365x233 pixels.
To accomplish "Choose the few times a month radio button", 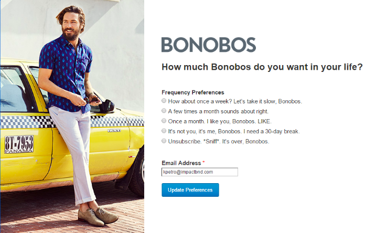I will pos(164,111).
